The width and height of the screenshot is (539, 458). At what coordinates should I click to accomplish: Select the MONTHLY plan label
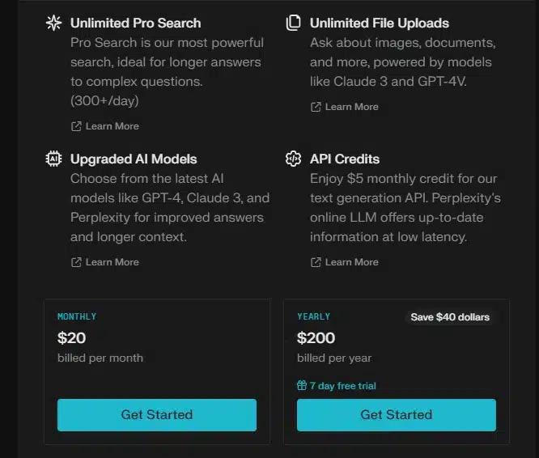click(77, 316)
